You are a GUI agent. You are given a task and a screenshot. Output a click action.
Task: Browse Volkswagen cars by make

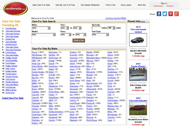pos(113,100)
